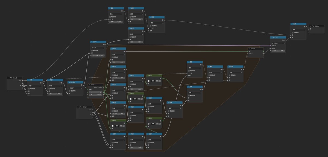Click the 回数 input socket on リピート node
The width and height of the screenshot is (328, 157).
(x=88, y=90)
